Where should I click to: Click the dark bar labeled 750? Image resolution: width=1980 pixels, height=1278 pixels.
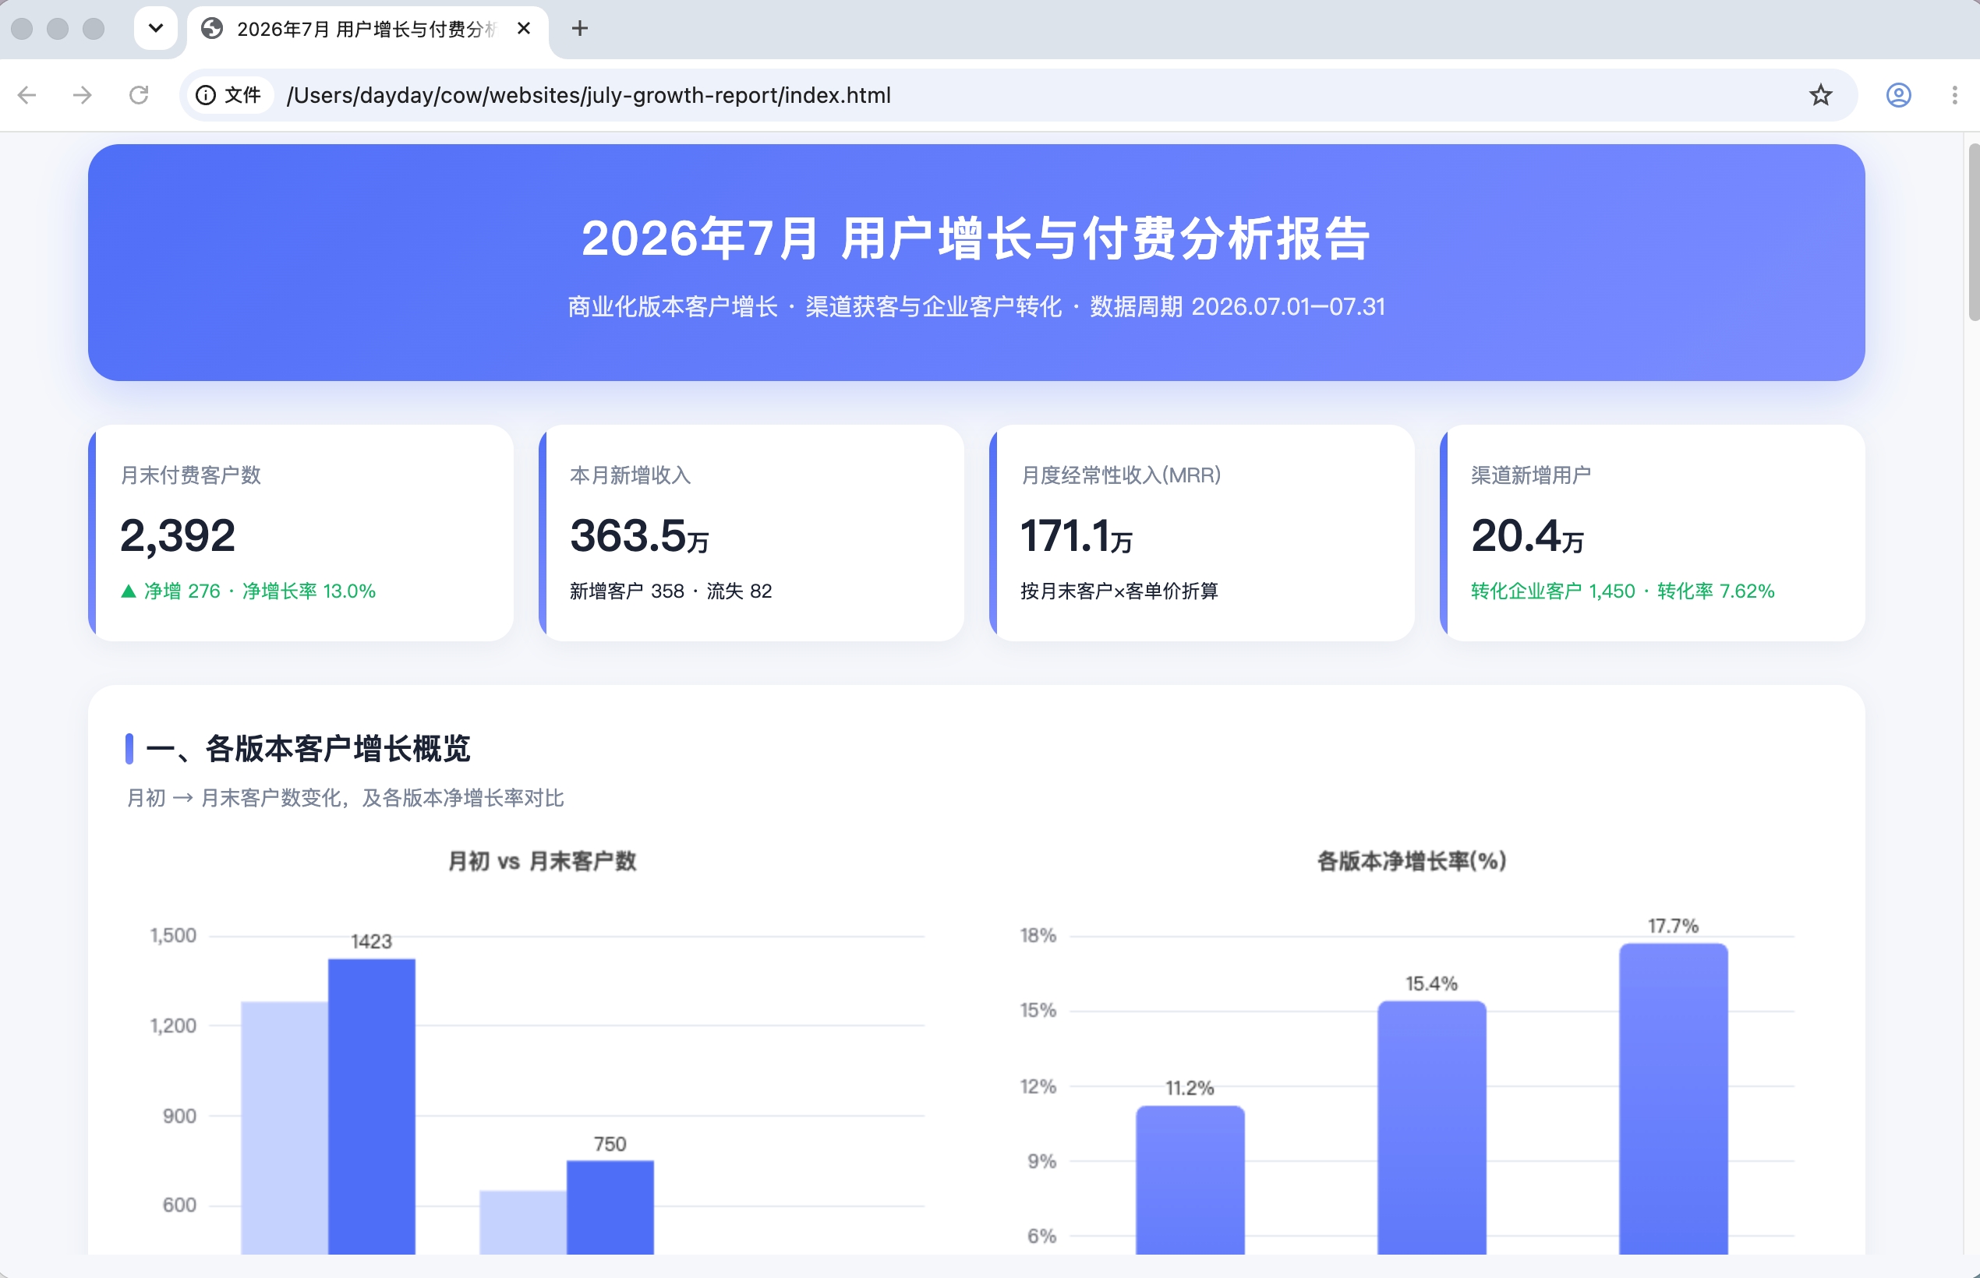coord(610,1207)
